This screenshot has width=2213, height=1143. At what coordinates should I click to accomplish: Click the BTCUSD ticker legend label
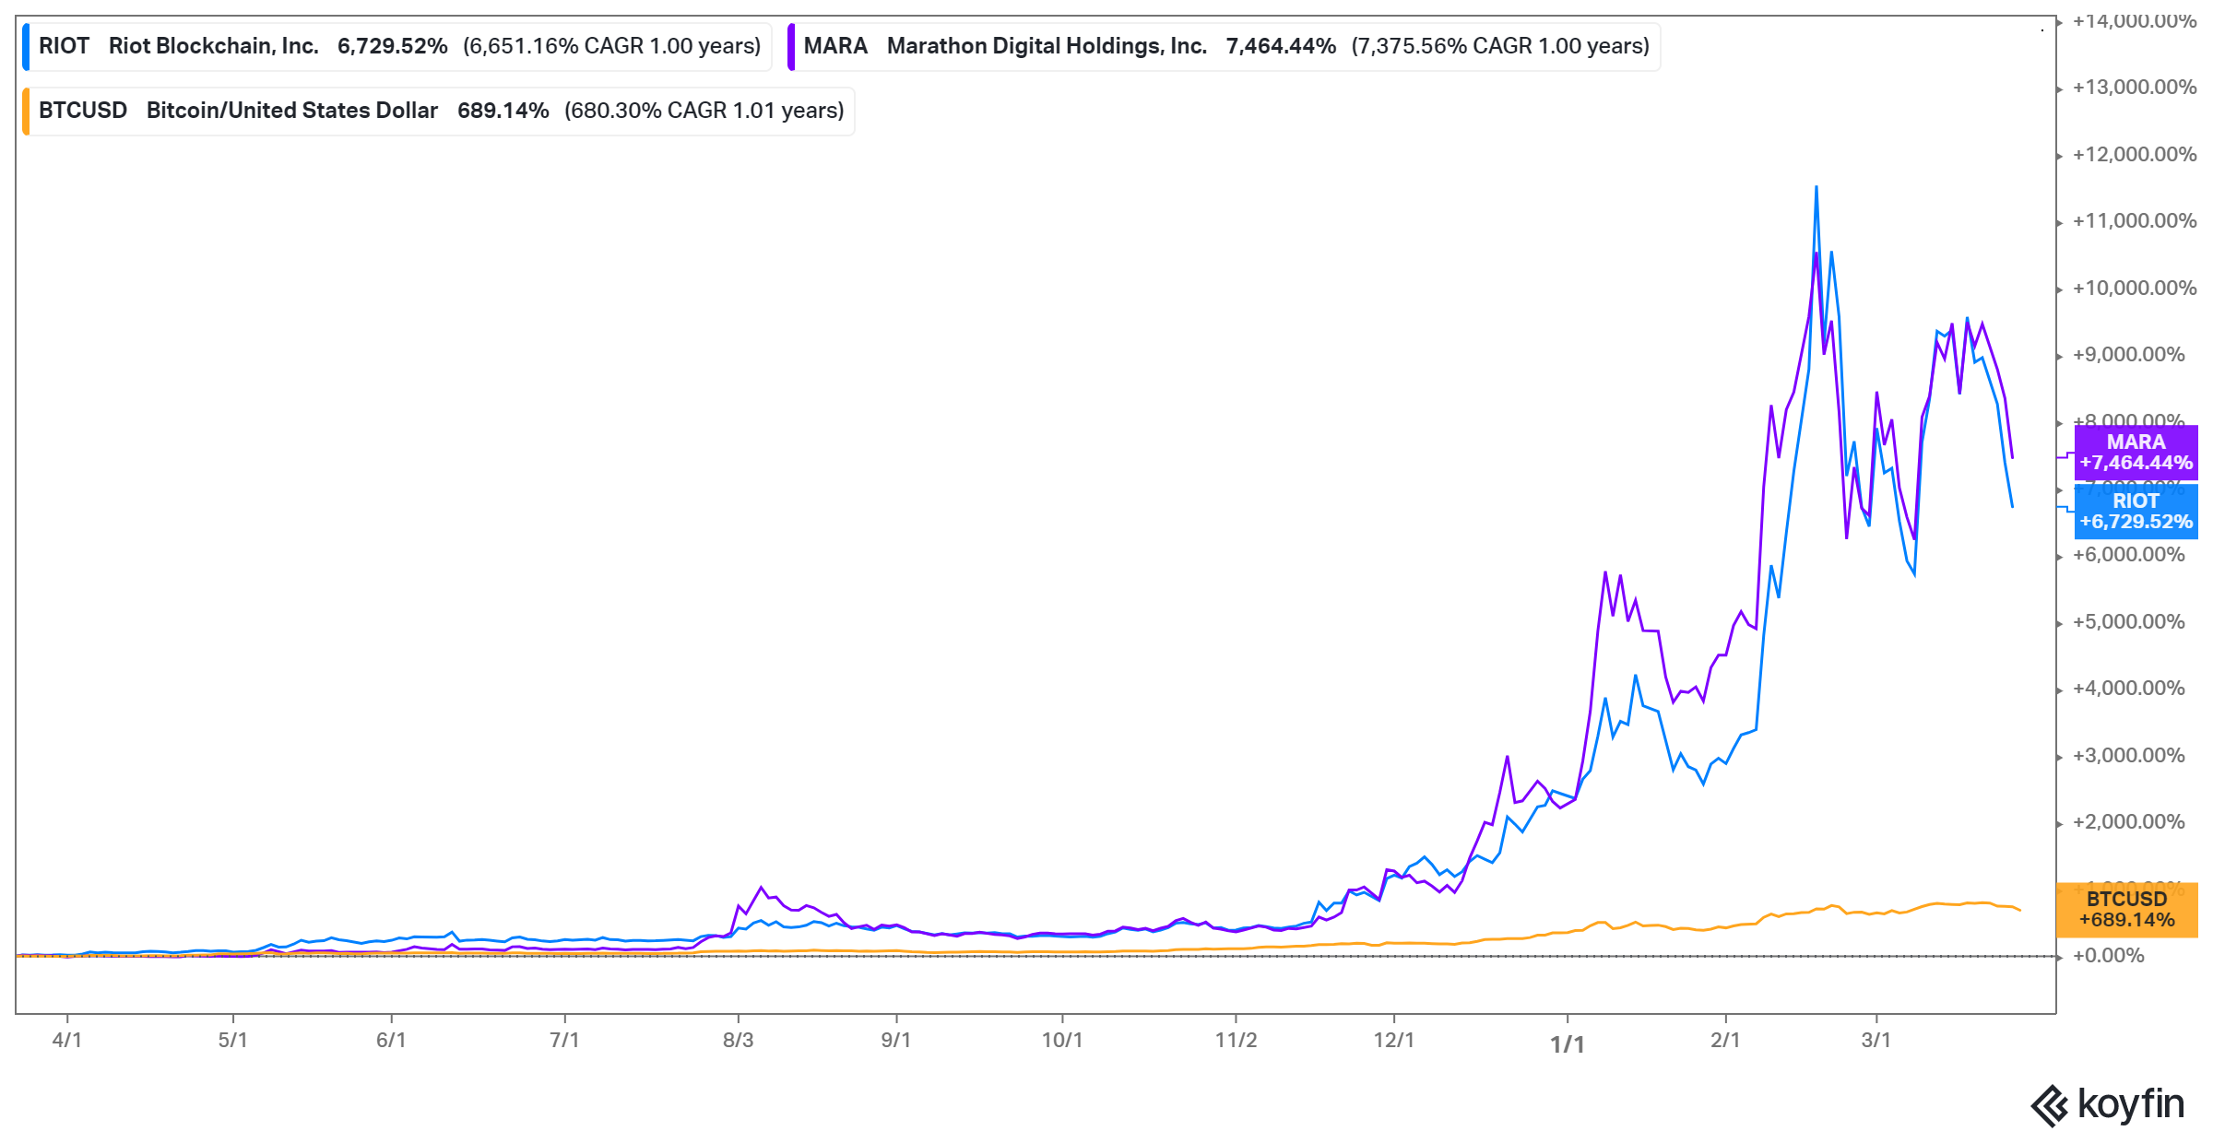(83, 111)
